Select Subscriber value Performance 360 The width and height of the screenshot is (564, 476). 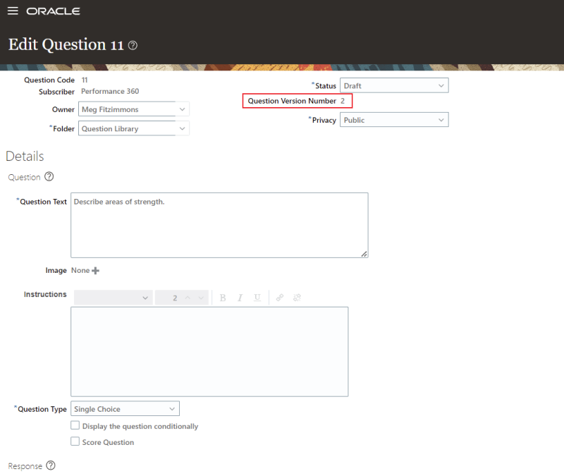point(110,92)
